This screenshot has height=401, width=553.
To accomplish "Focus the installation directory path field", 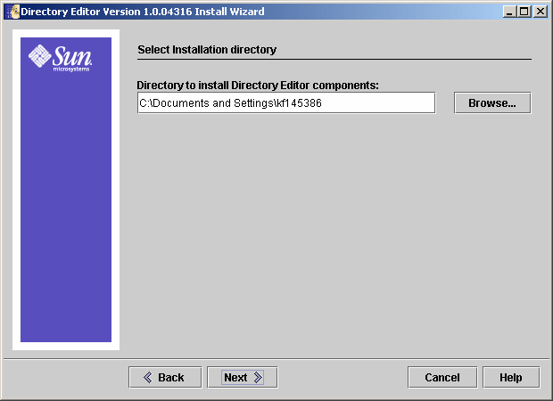I will 286,102.
